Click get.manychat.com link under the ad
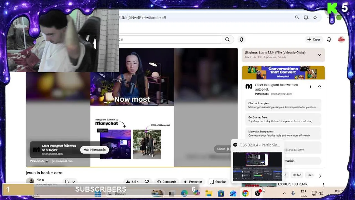Image resolution: width=355 pixels, height=200 pixels. pos(62,161)
